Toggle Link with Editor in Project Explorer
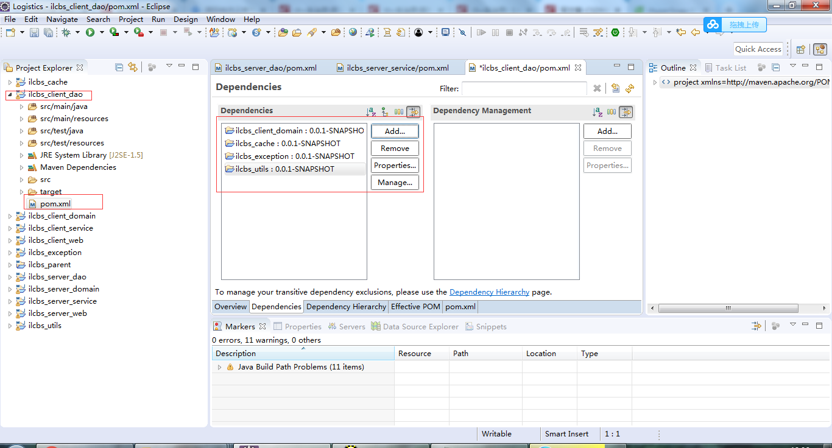This screenshot has height=448, width=832. point(133,67)
